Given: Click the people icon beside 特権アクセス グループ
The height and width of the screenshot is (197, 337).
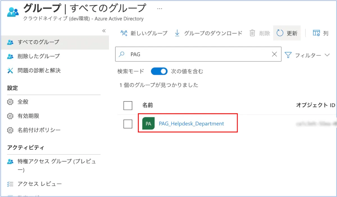Looking at the screenshot, I should tap(10, 162).
